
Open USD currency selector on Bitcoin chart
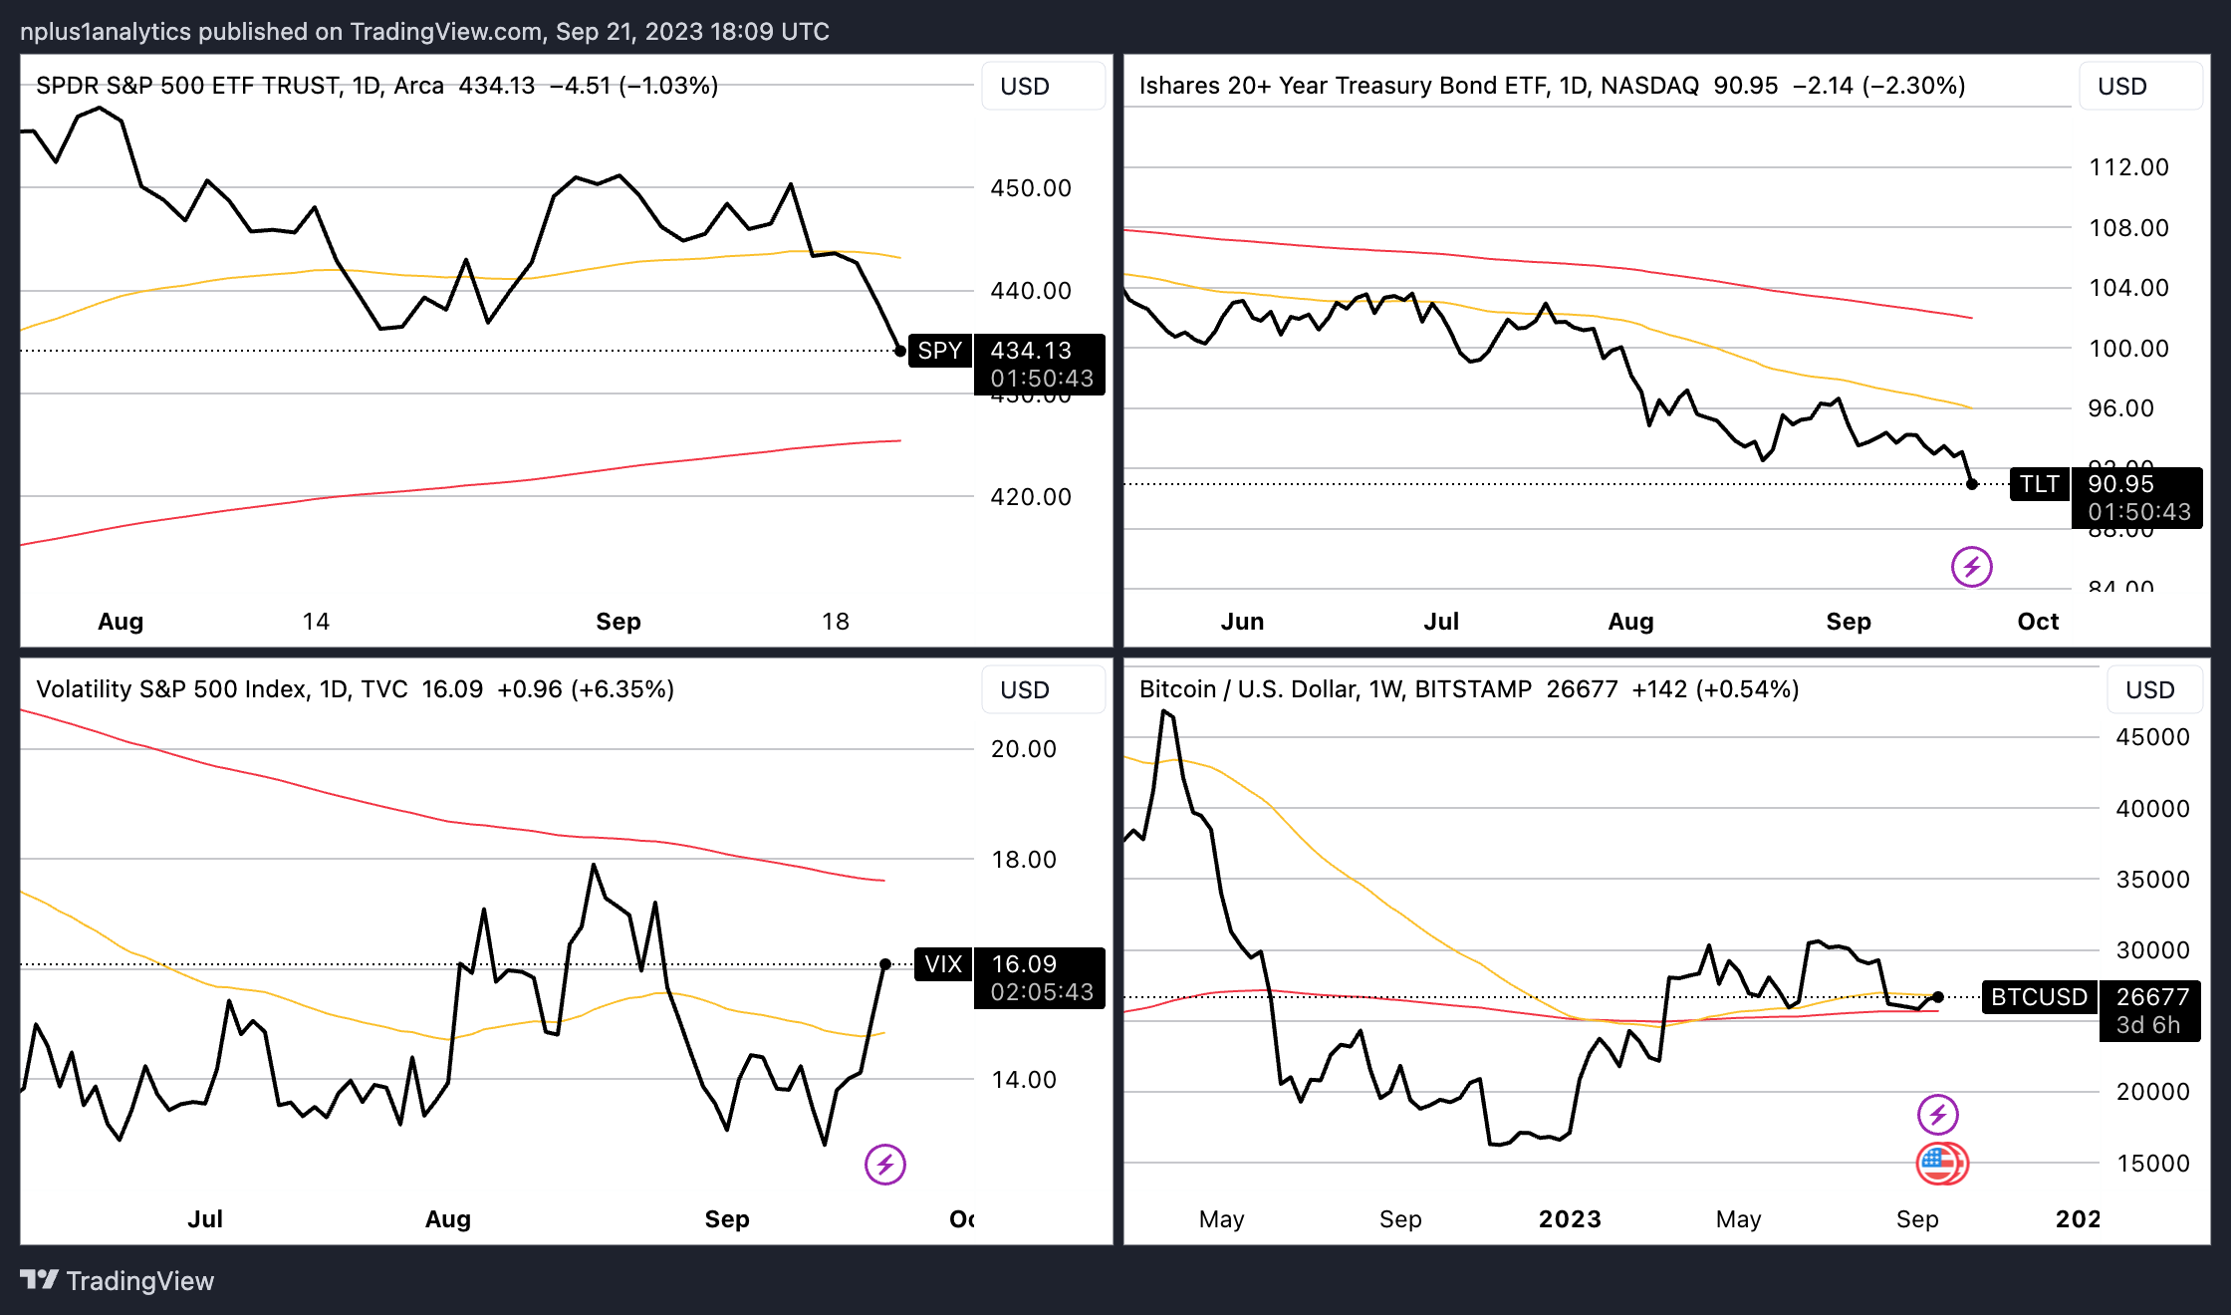2152,689
